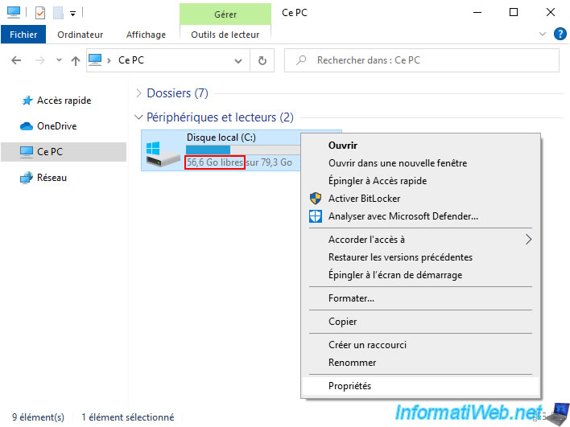Open the recent locations dropdown arrow
Screen dimensions: 570x427
click(59, 60)
